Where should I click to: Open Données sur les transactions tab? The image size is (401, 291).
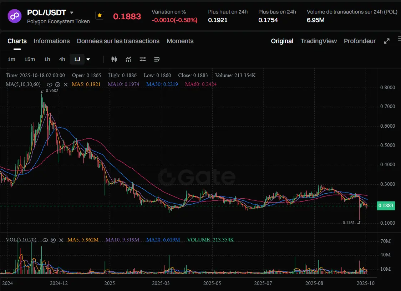[x=118, y=41]
